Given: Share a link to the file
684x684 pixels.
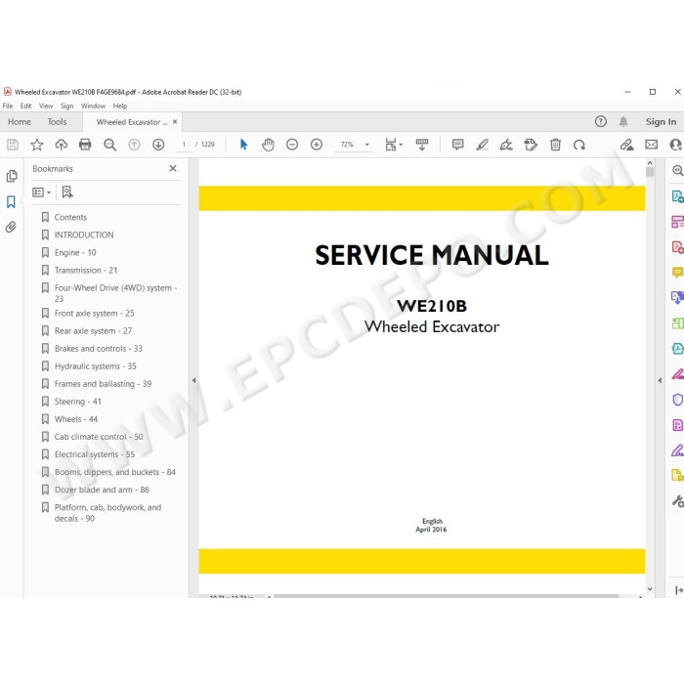Looking at the screenshot, I should pos(627,145).
